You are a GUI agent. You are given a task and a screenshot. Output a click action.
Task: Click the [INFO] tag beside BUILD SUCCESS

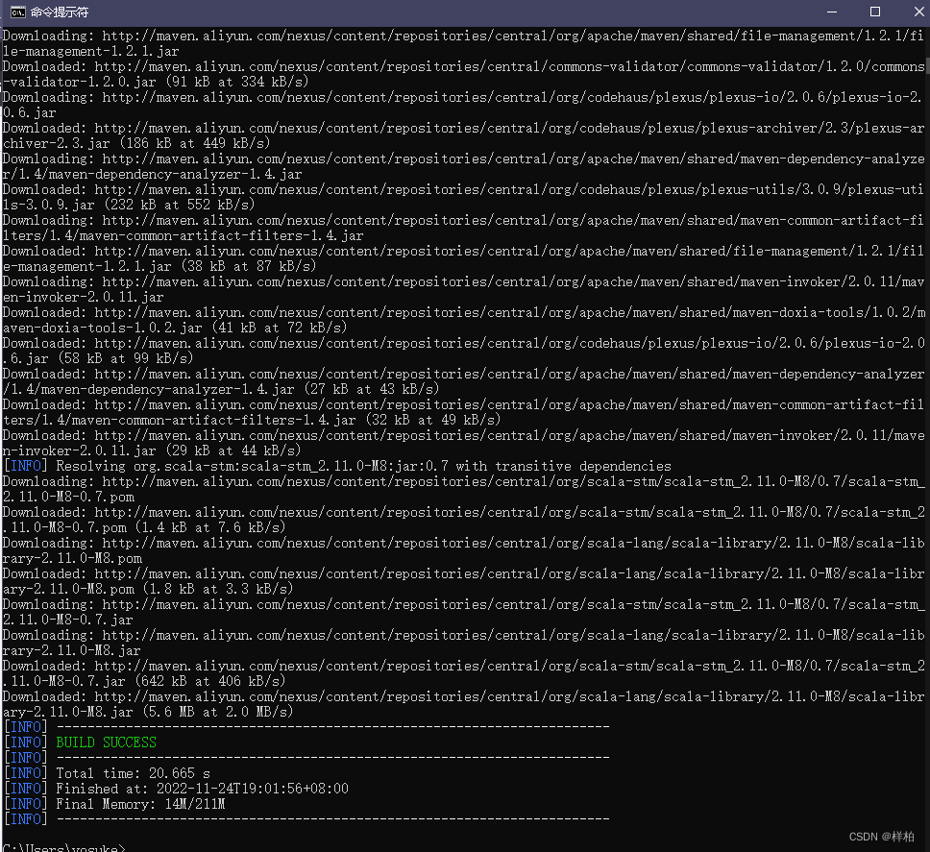(x=26, y=742)
